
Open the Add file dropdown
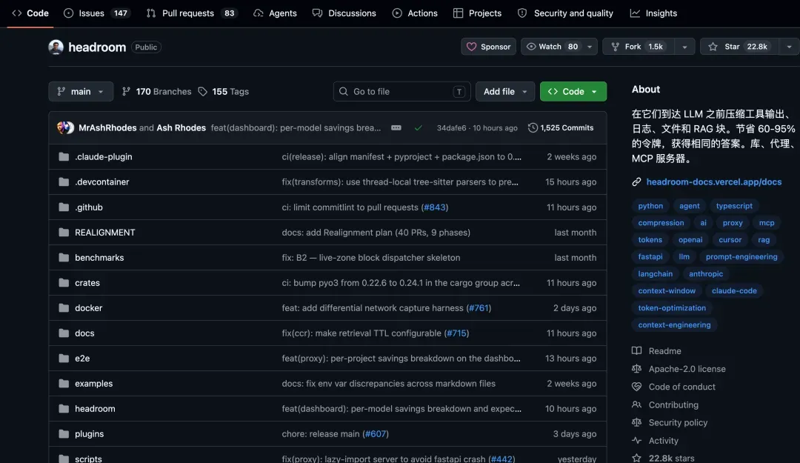tap(504, 91)
